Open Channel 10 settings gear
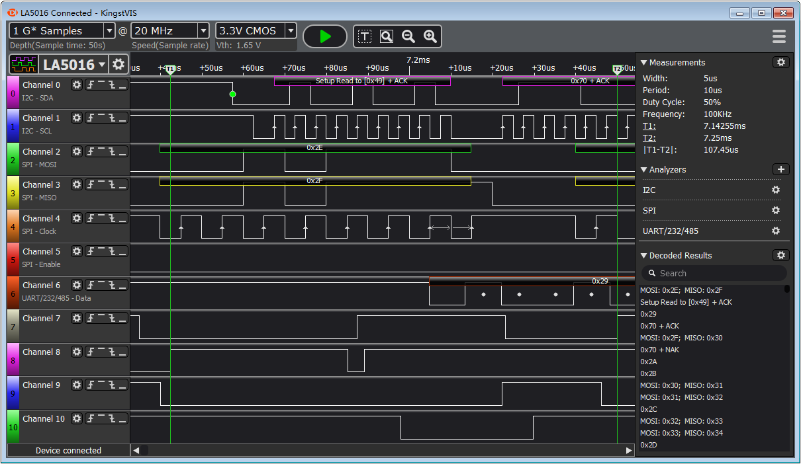This screenshot has width=801, height=464. [x=77, y=418]
